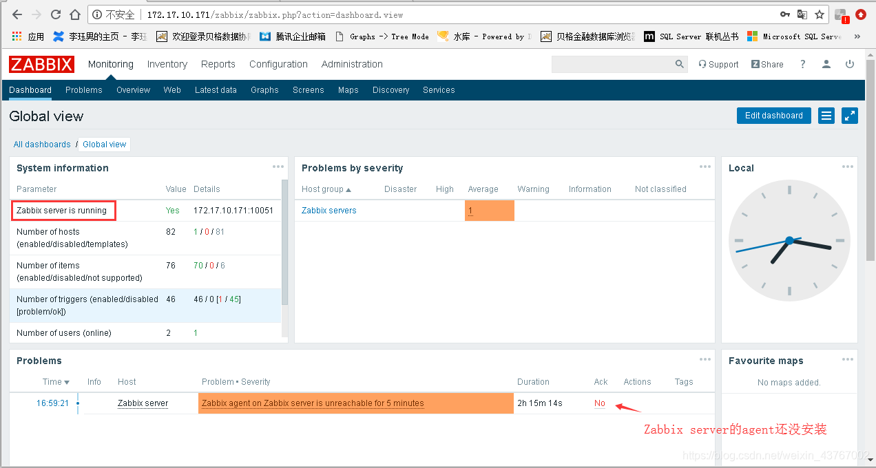
Task: Log out with the power icon
Action: 850,64
